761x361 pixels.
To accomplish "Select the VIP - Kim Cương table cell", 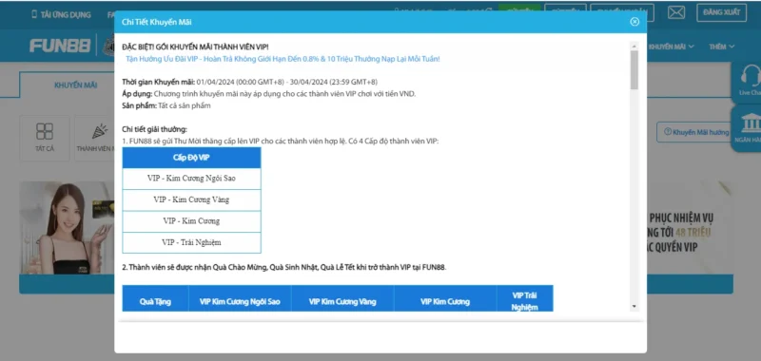I will (192, 221).
